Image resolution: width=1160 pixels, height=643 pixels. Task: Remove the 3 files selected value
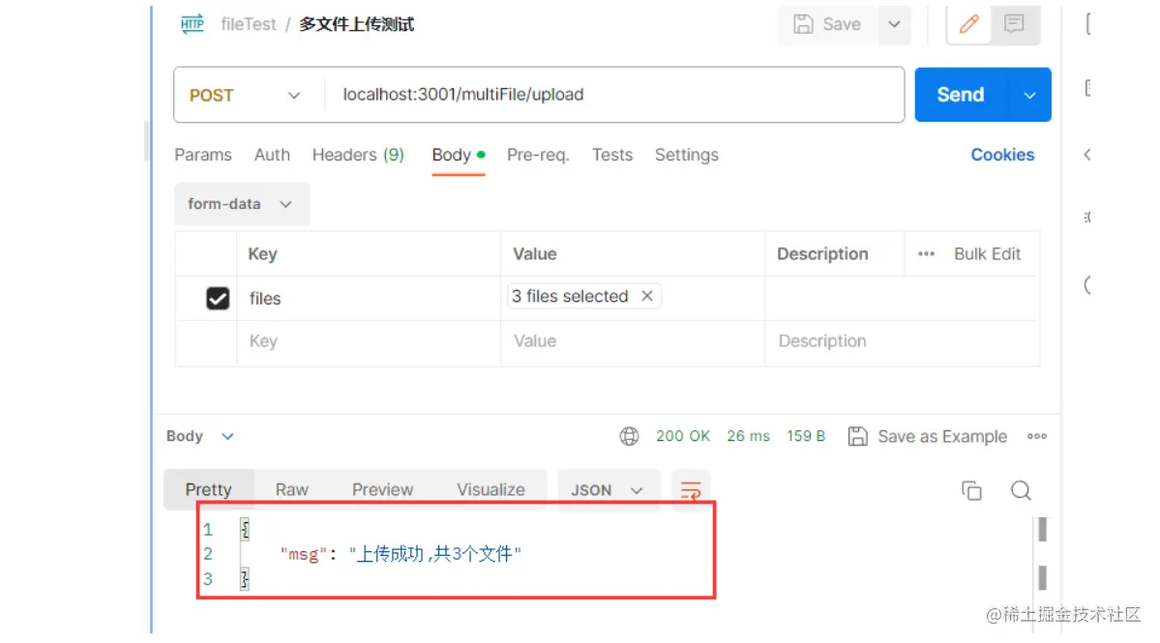pos(647,297)
